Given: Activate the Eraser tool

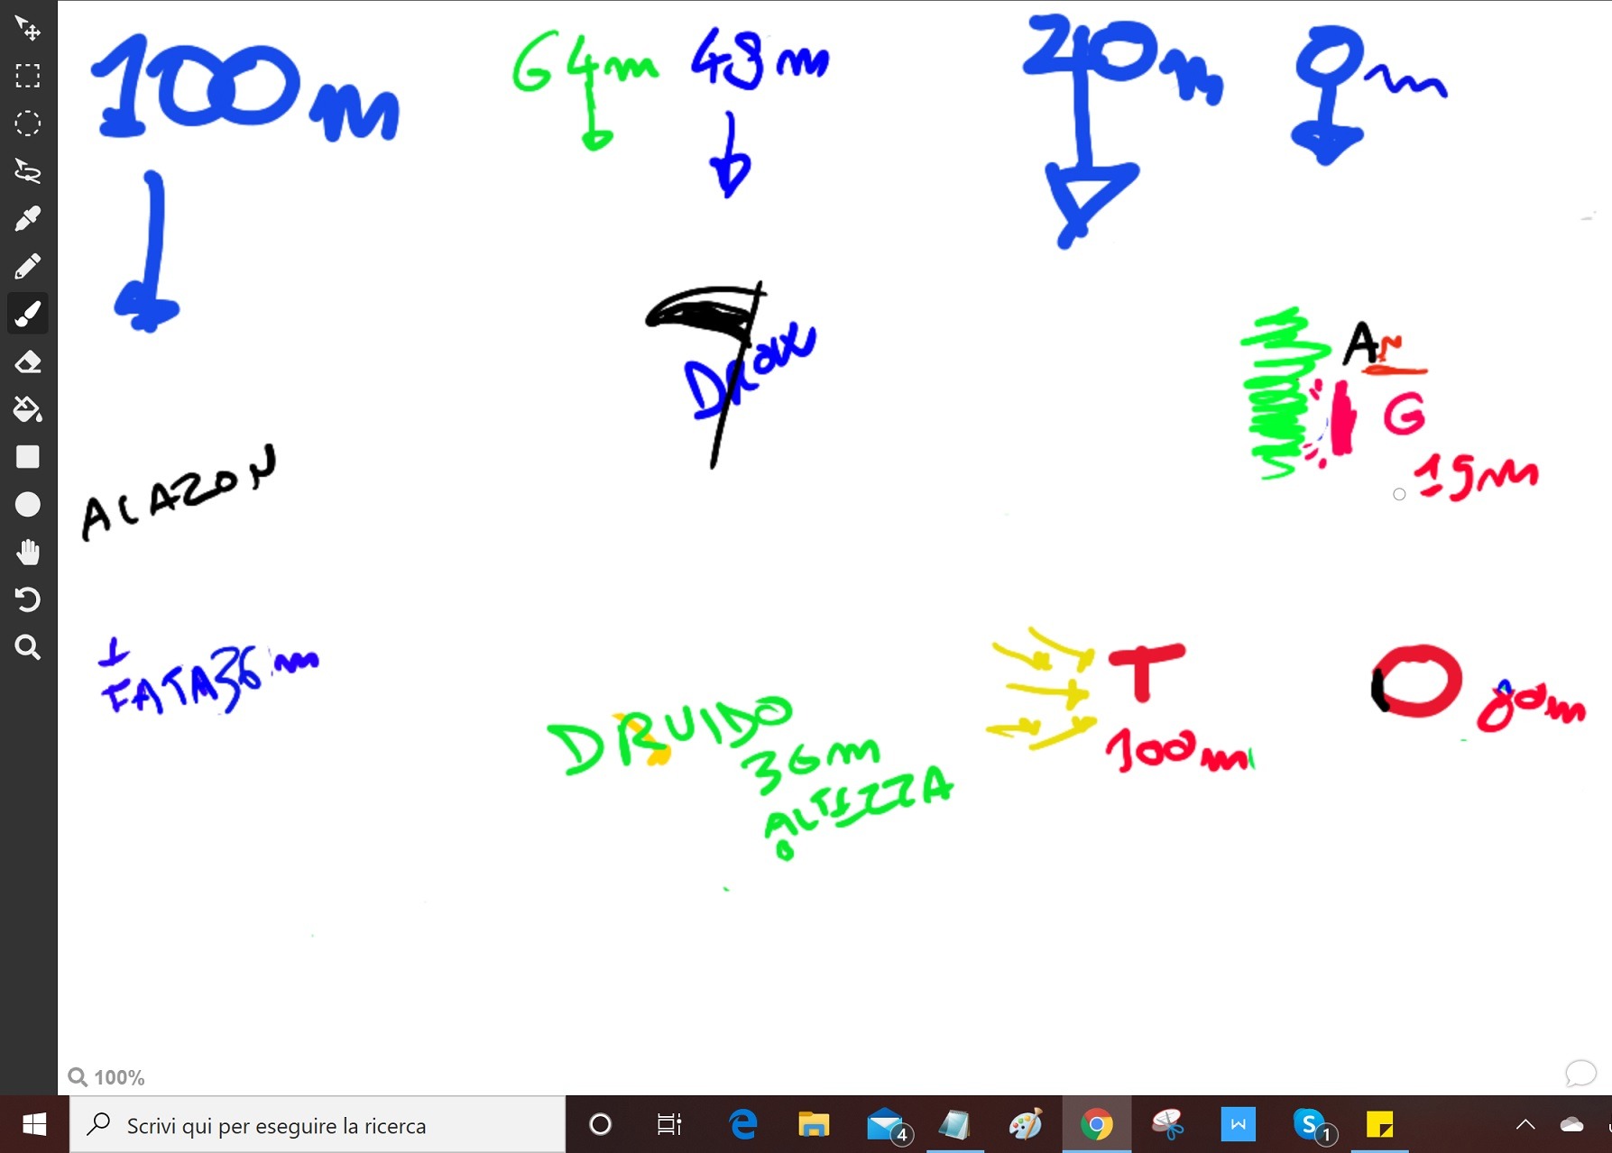Looking at the screenshot, I should coord(28,361).
